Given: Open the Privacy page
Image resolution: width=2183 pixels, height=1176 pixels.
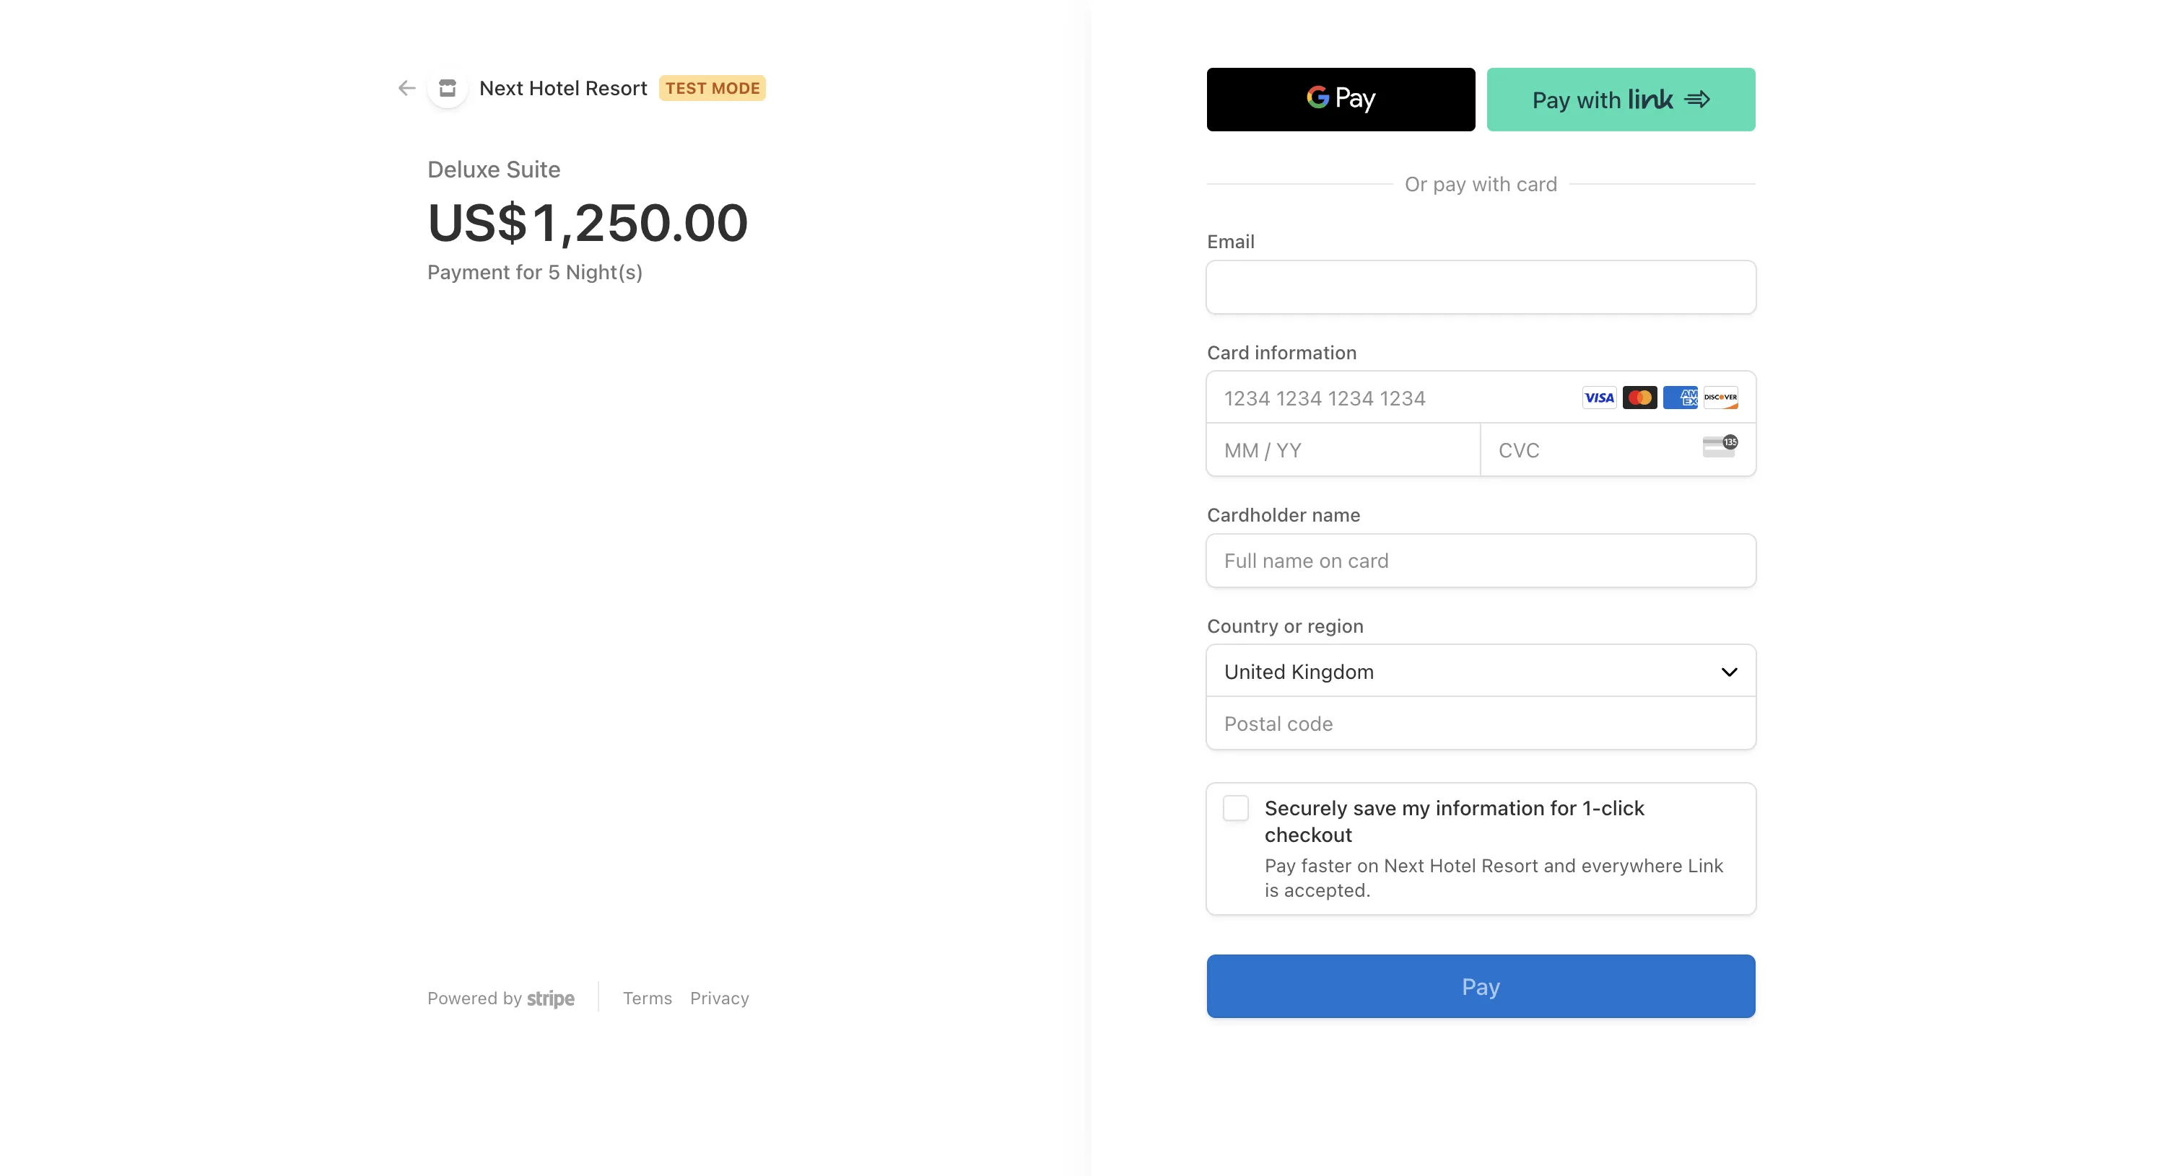Looking at the screenshot, I should pyautogui.click(x=718, y=999).
